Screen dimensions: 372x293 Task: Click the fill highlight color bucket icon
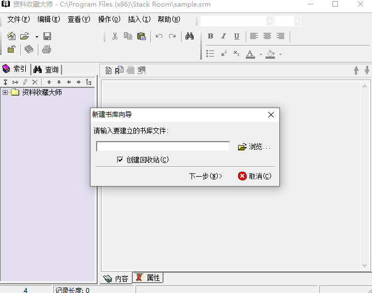click(x=270, y=54)
